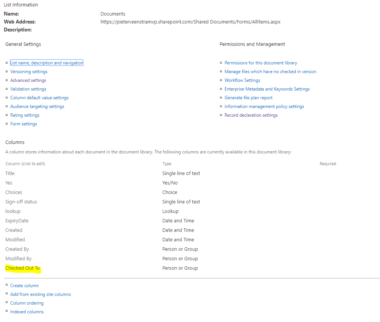Open Validation settings link
This screenshot has width=380, height=322.
click(x=28, y=89)
